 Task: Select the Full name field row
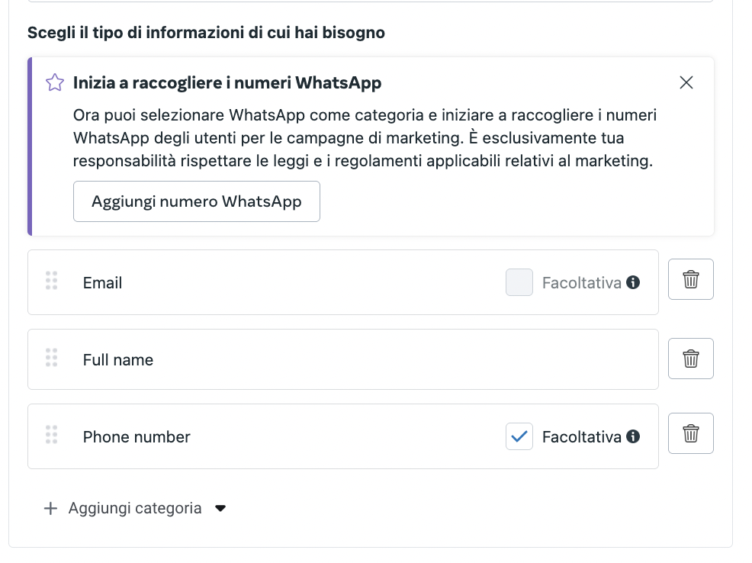[x=343, y=359]
